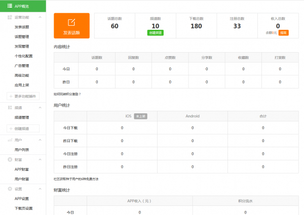Click dashed 创建频道 button in sidebar
The width and height of the screenshot is (304, 215).
23,128
